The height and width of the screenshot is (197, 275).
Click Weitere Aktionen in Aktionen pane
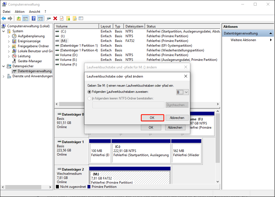pos(243,40)
